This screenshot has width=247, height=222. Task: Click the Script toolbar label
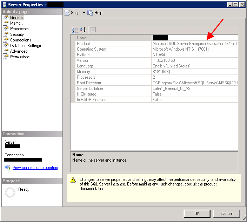76,13
